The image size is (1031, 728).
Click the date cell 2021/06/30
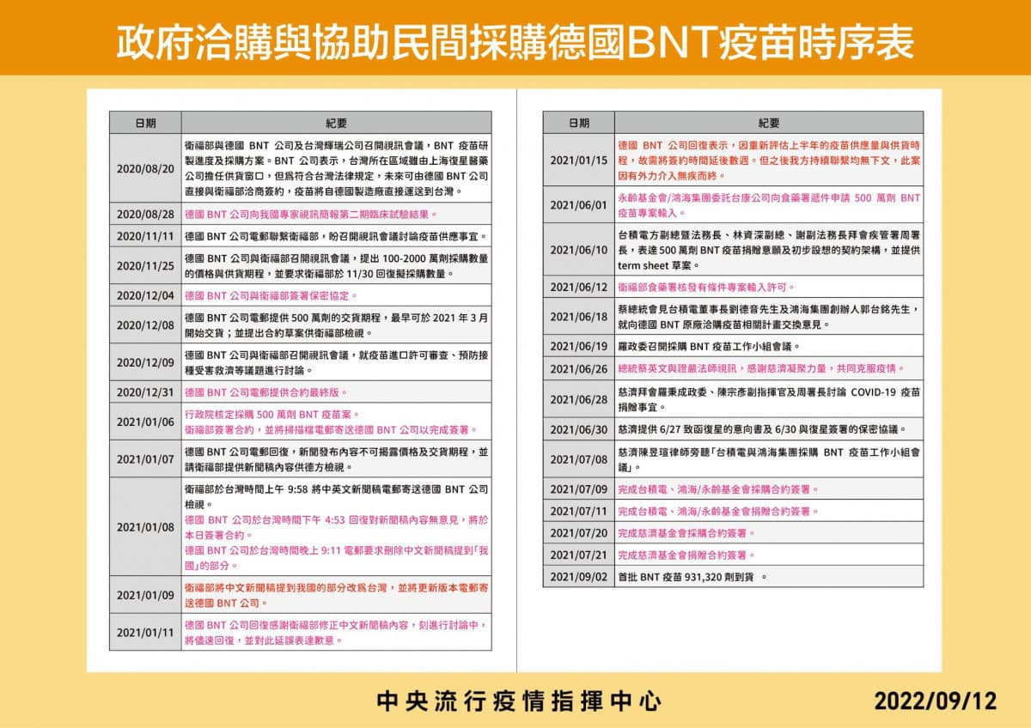click(x=578, y=429)
